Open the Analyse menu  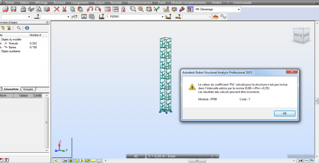tap(99, 3)
